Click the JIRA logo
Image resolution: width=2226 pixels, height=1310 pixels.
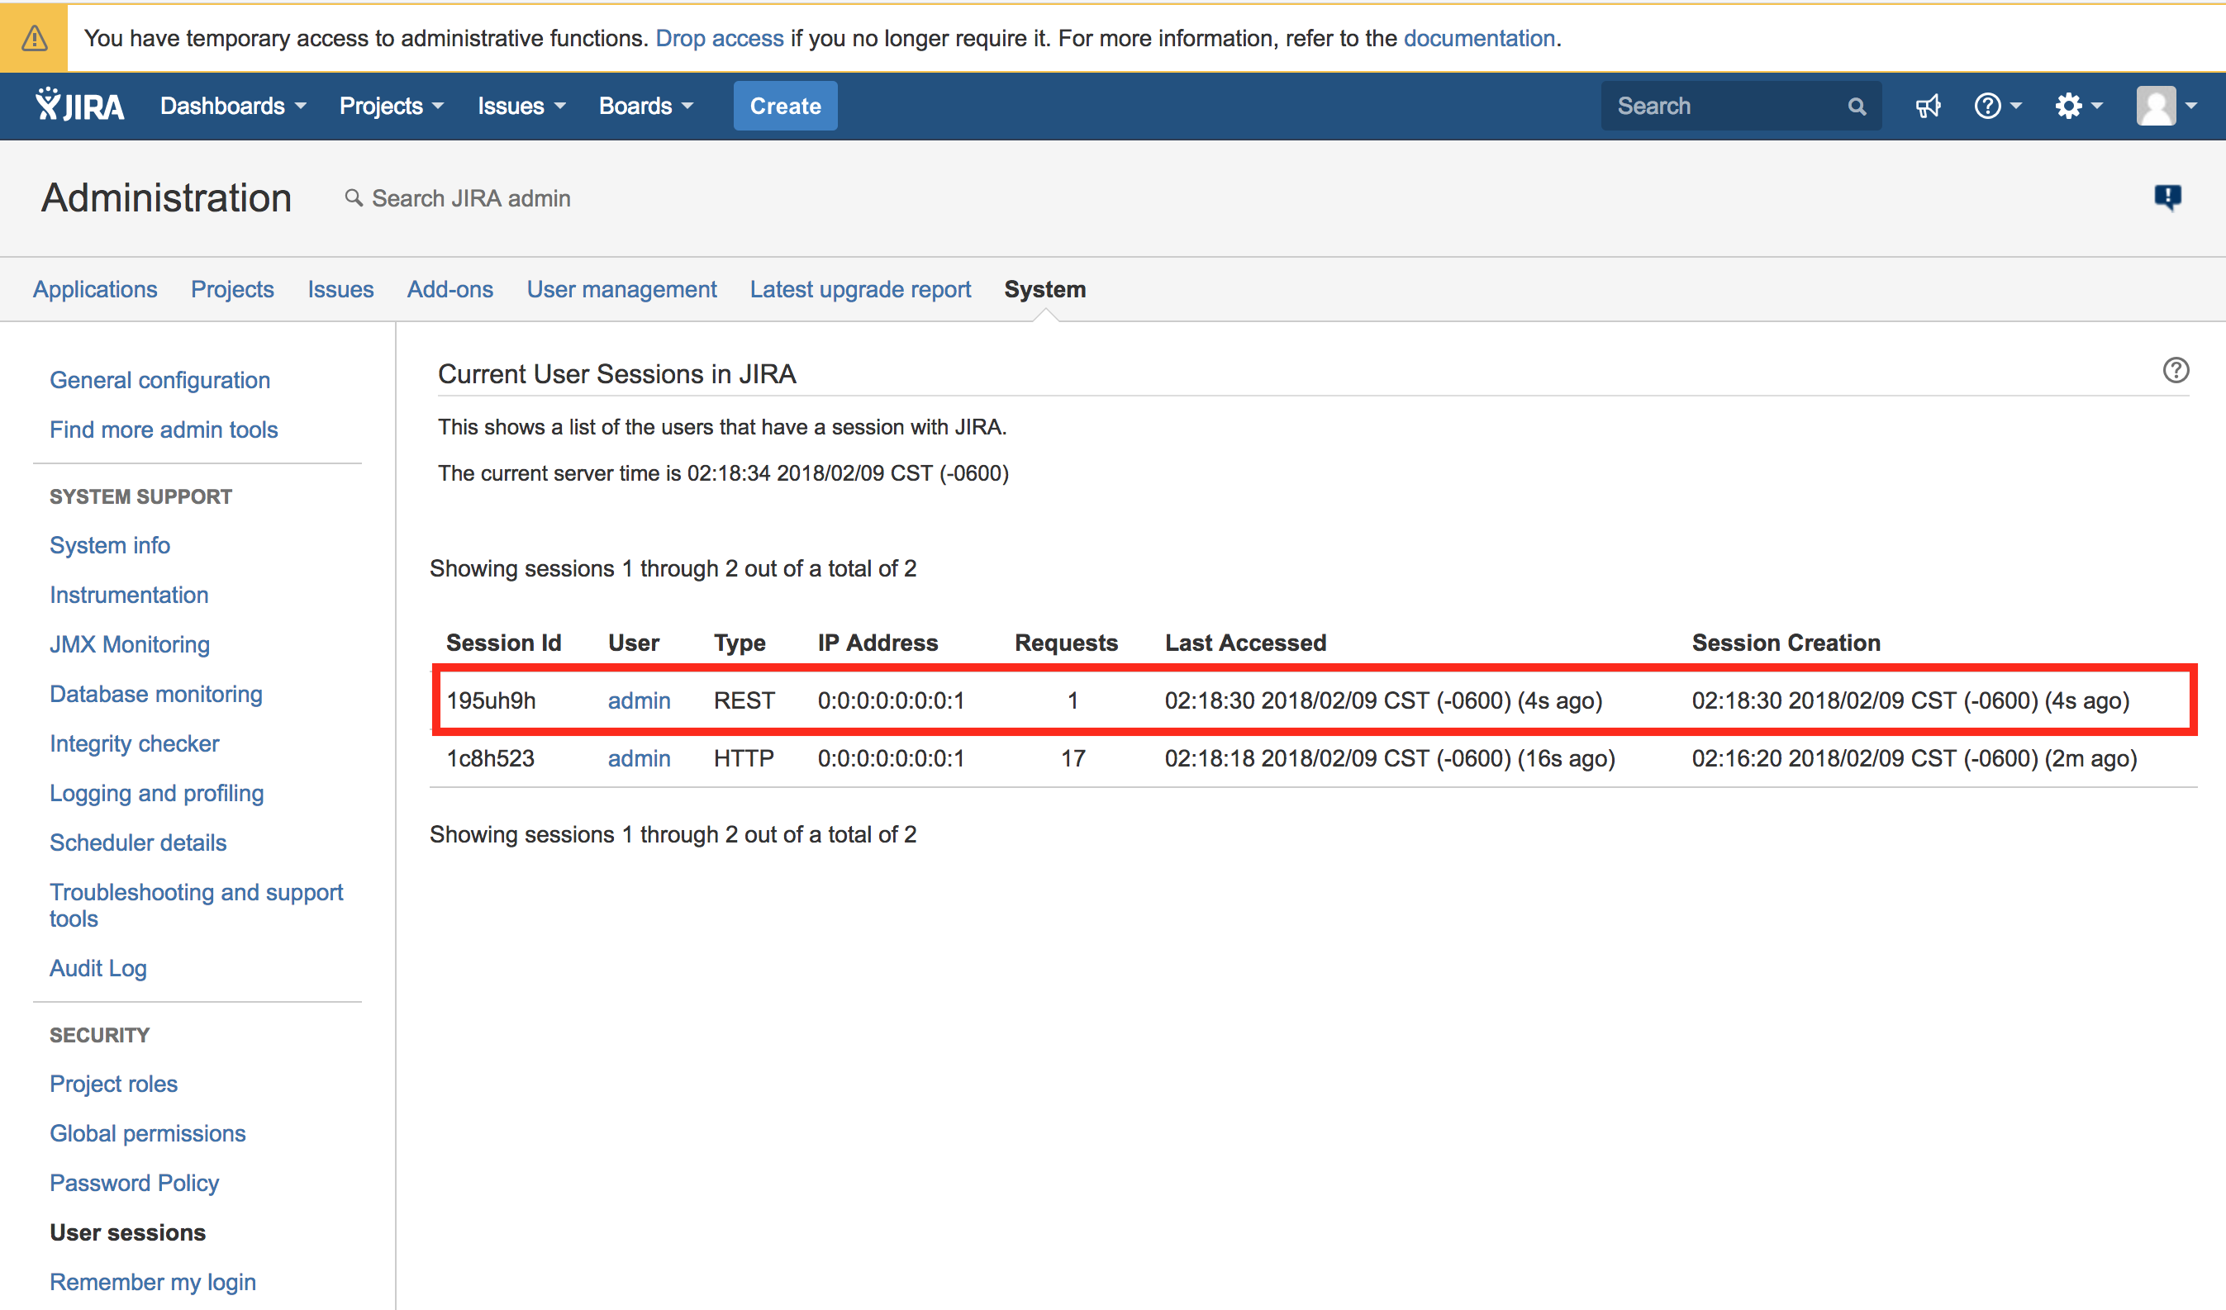78,105
